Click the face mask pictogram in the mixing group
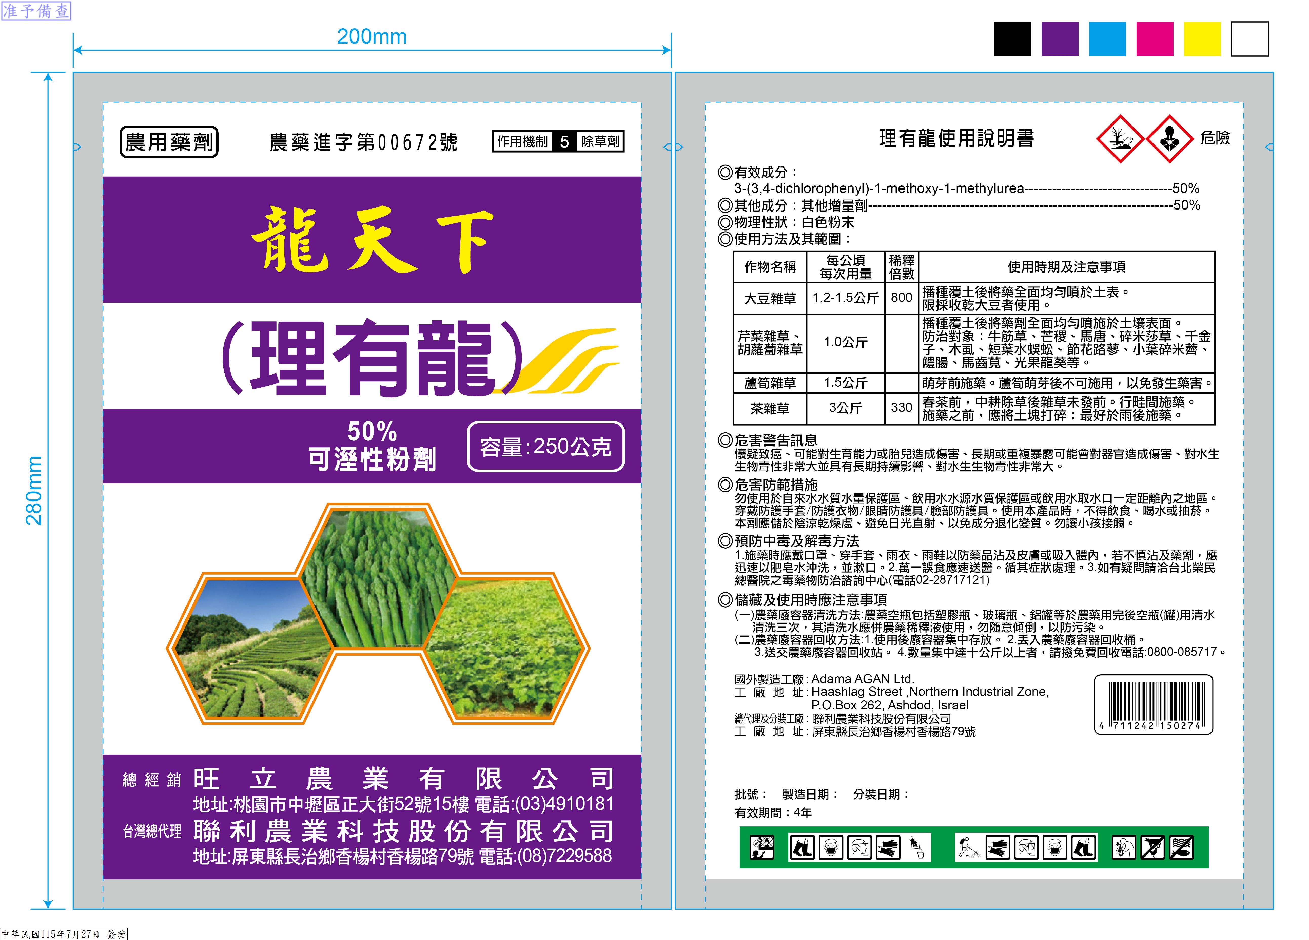 [831, 847]
